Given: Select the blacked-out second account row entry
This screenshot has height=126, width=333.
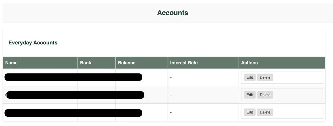Looking at the screenshot, I should 75,95.
